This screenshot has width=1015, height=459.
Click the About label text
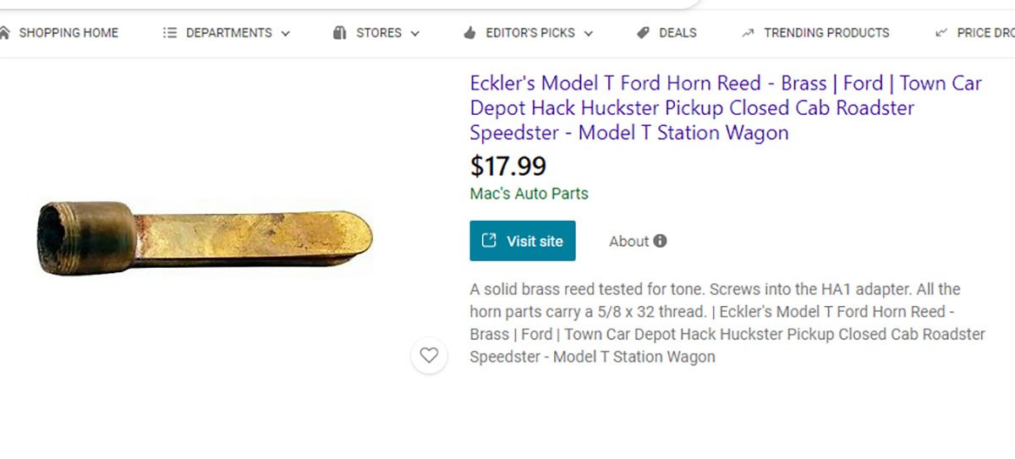[x=628, y=241]
